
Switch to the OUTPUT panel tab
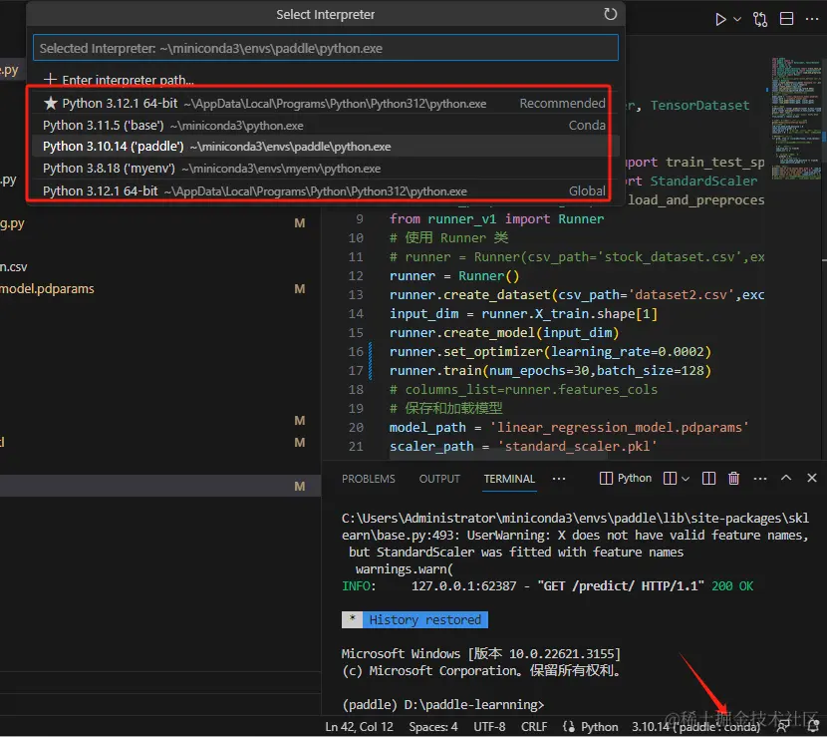point(439,479)
